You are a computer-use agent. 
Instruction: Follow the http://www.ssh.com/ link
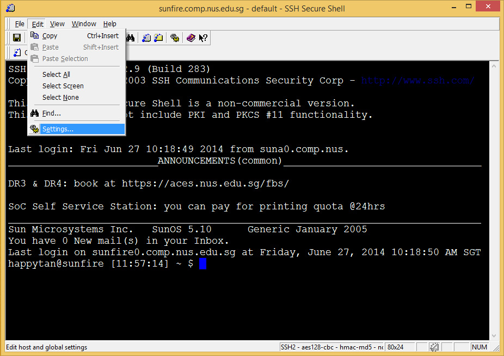point(417,81)
